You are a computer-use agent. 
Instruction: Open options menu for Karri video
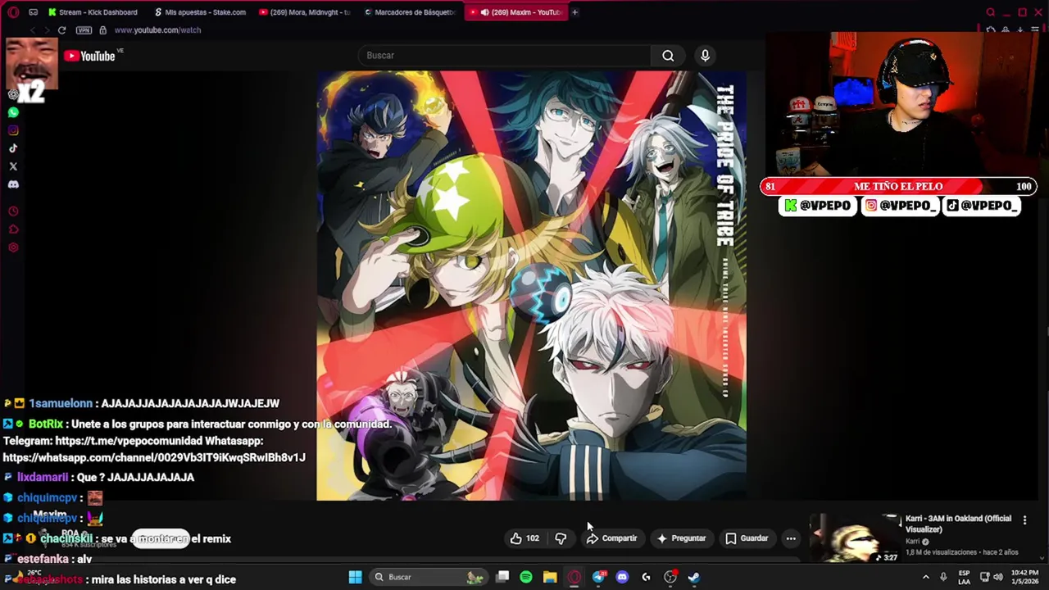click(1024, 520)
